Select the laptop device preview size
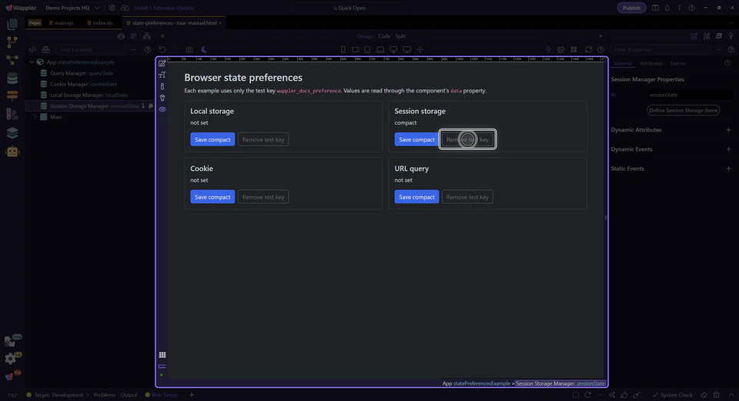Screen dimensions: 739x401 click(380, 49)
